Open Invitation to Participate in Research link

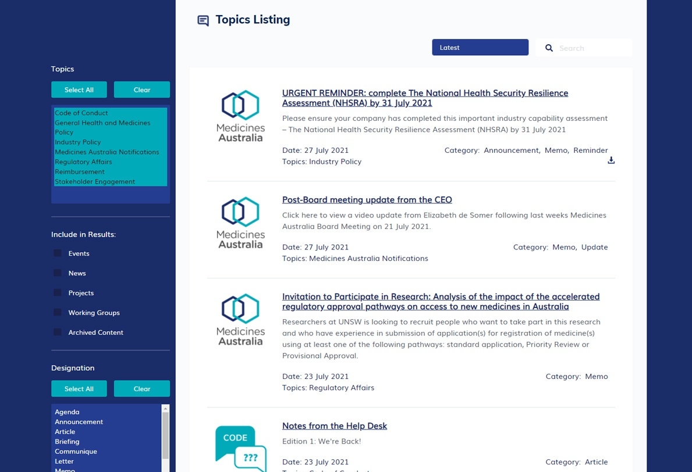pos(441,302)
